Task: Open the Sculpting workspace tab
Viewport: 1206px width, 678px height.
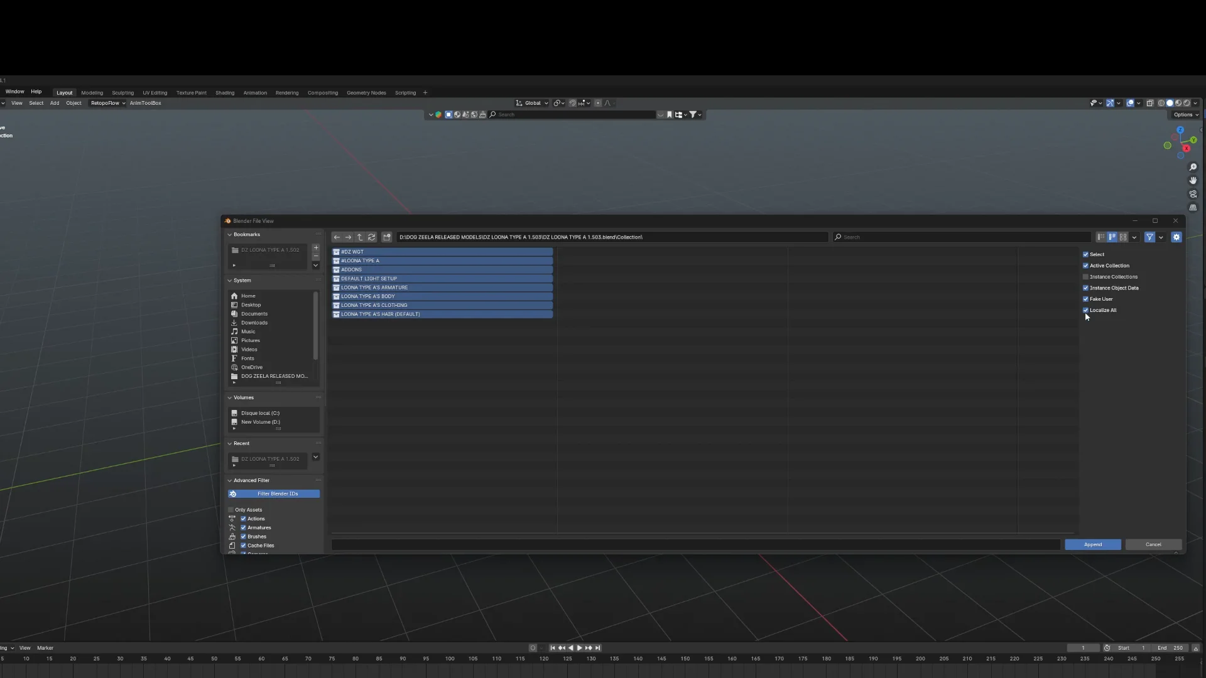Action: coord(122,93)
